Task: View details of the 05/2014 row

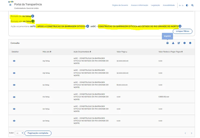Action: 14,61
